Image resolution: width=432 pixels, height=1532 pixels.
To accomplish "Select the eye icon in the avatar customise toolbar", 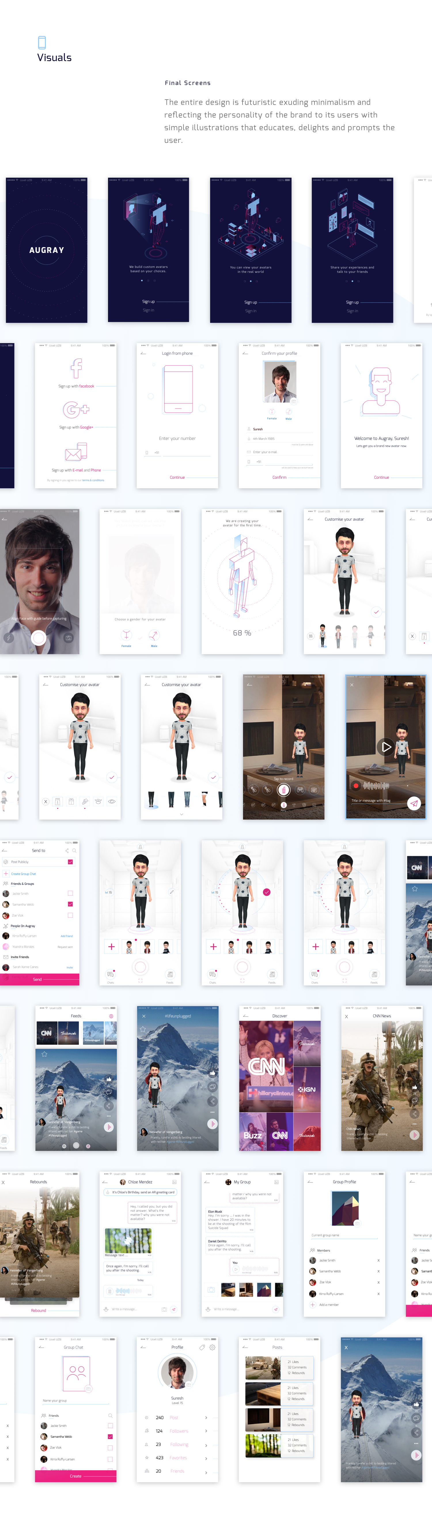I will (x=112, y=802).
